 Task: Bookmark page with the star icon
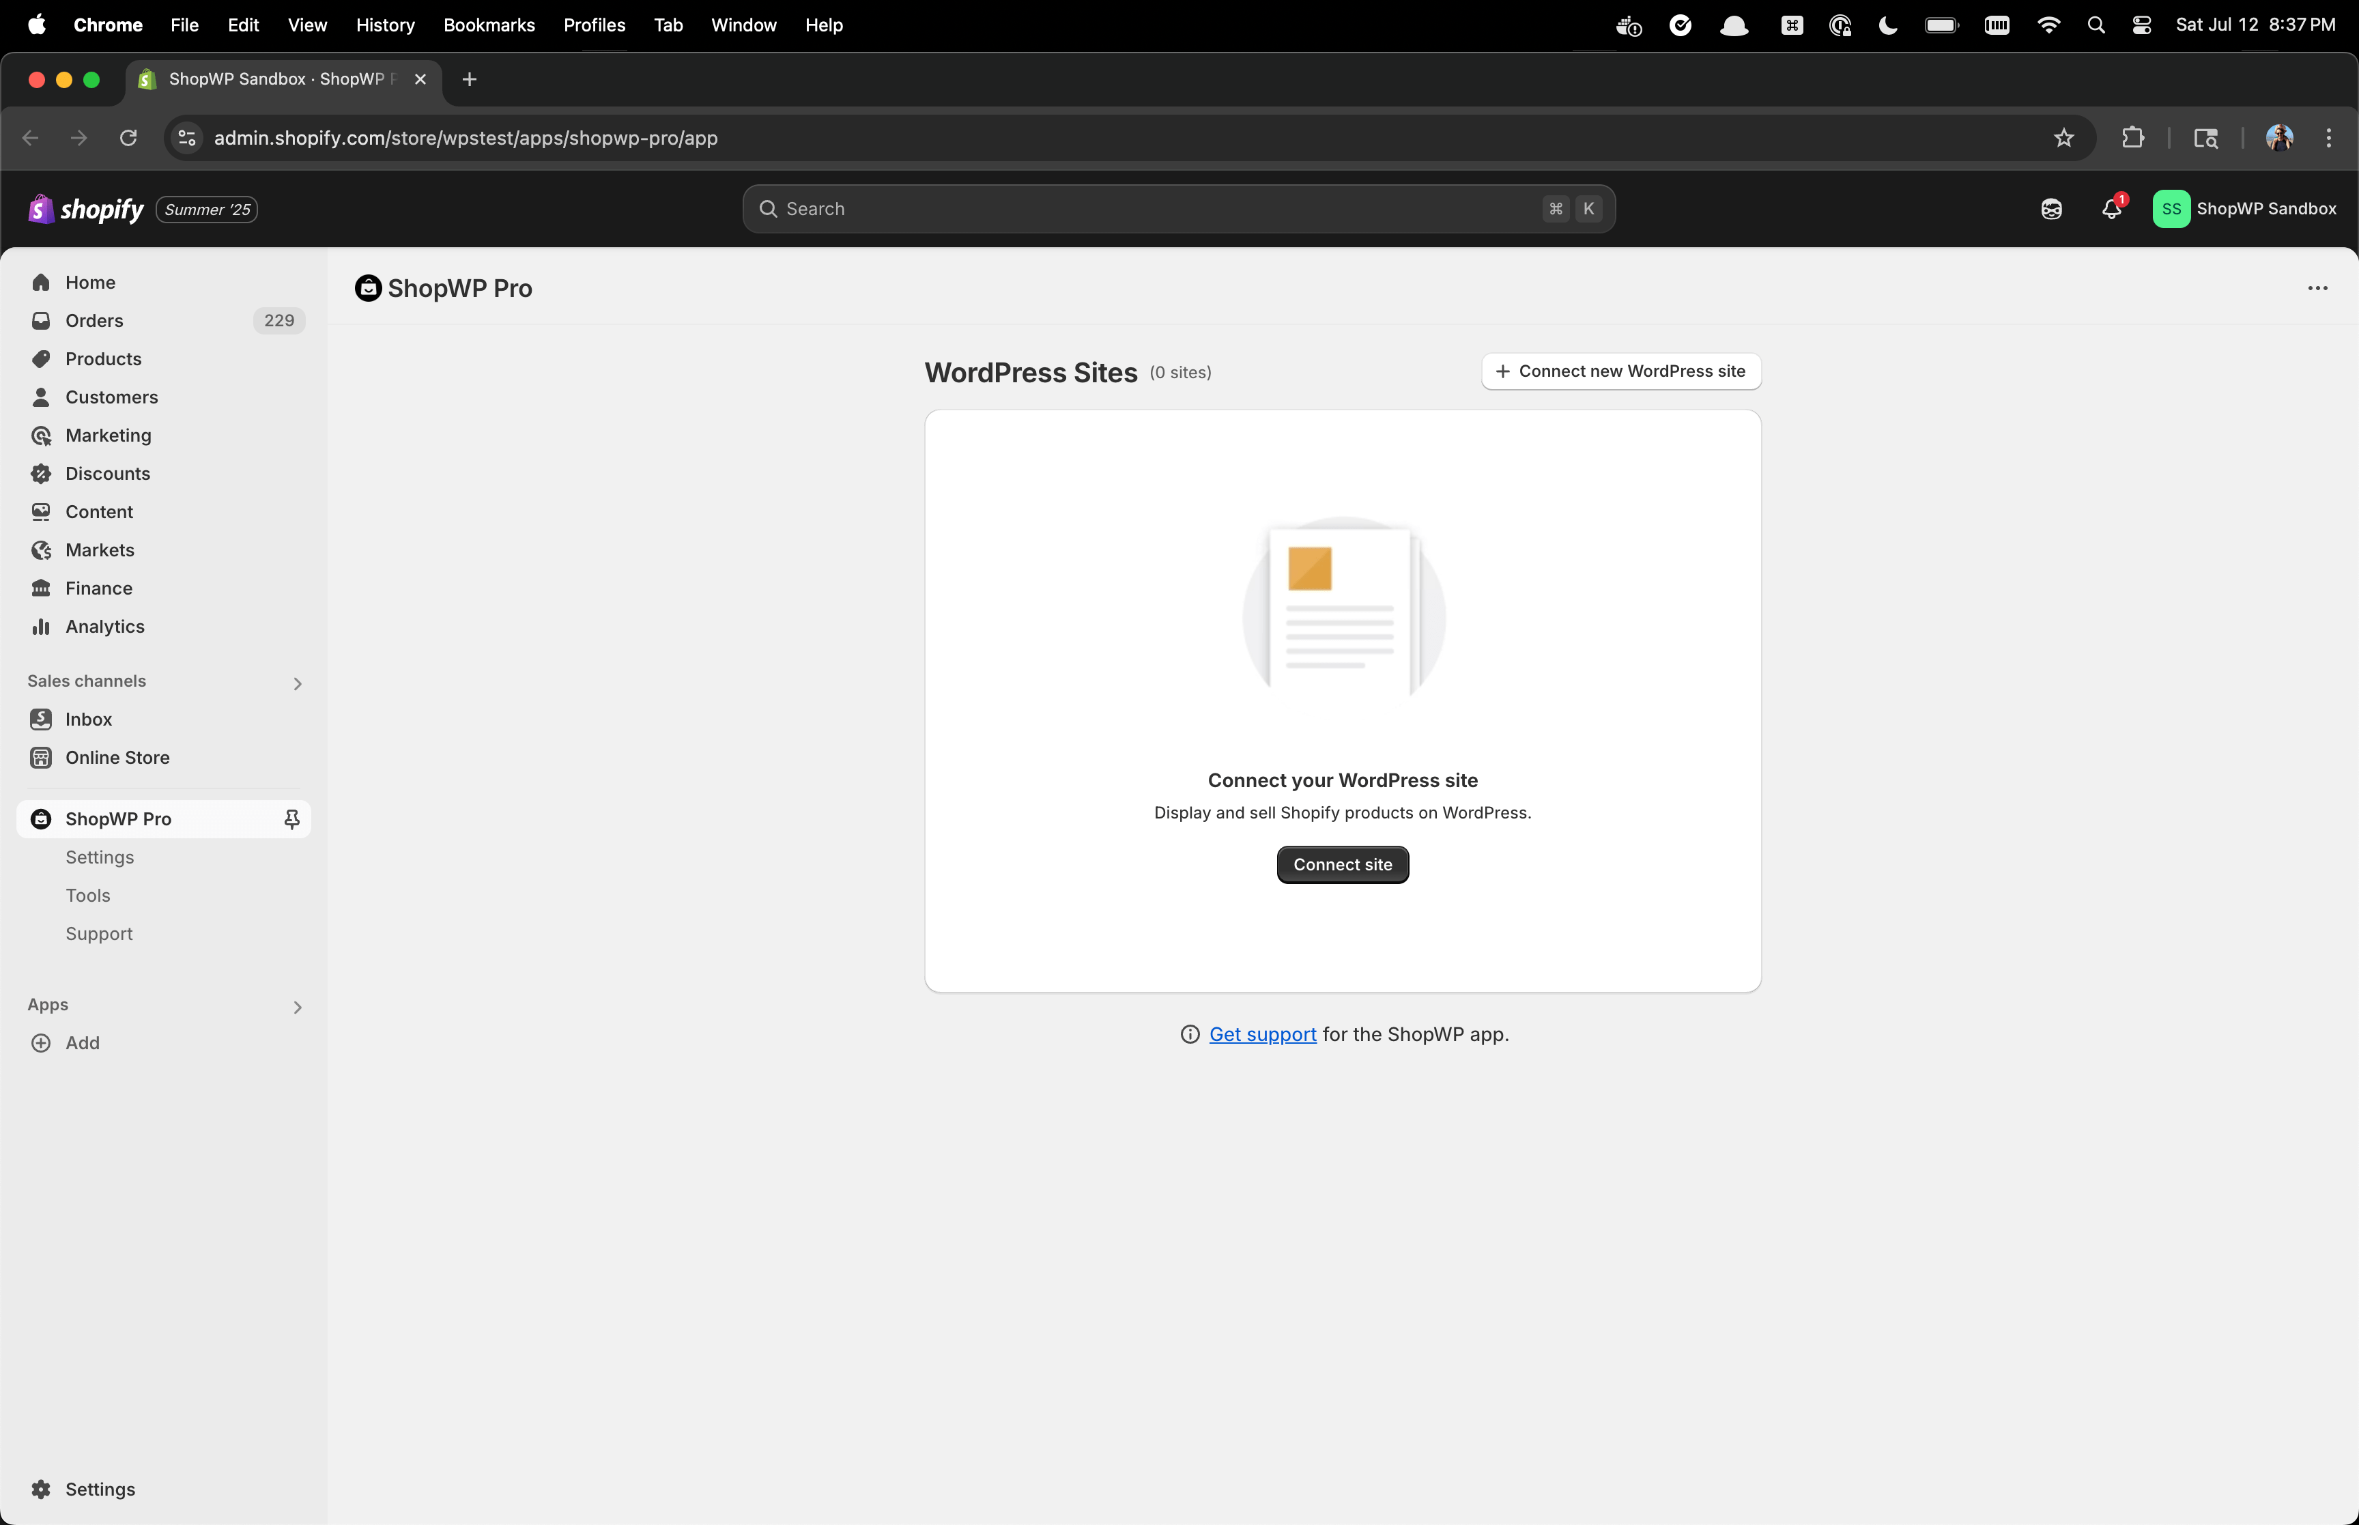click(2063, 138)
